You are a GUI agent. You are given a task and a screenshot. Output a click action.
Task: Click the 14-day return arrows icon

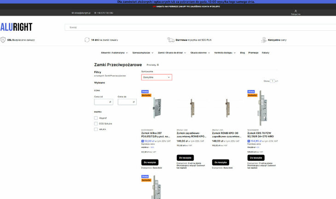click(87, 40)
